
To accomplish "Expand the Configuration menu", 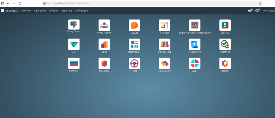I will [x=82, y=11].
